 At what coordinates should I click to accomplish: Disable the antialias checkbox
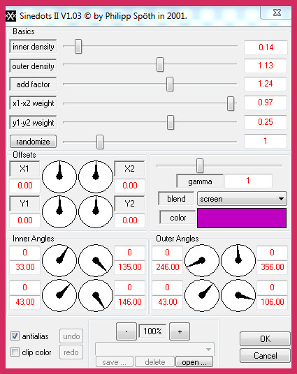(x=15, y=336)
